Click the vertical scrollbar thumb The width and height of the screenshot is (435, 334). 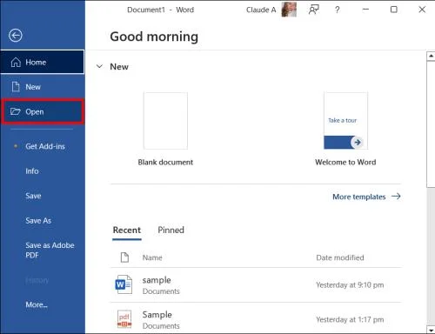(431, 124)
